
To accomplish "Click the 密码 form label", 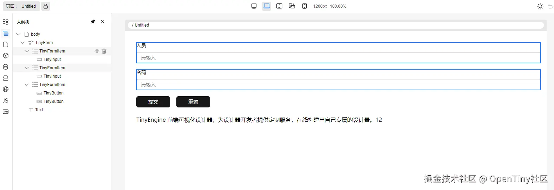I will point(141,72).
